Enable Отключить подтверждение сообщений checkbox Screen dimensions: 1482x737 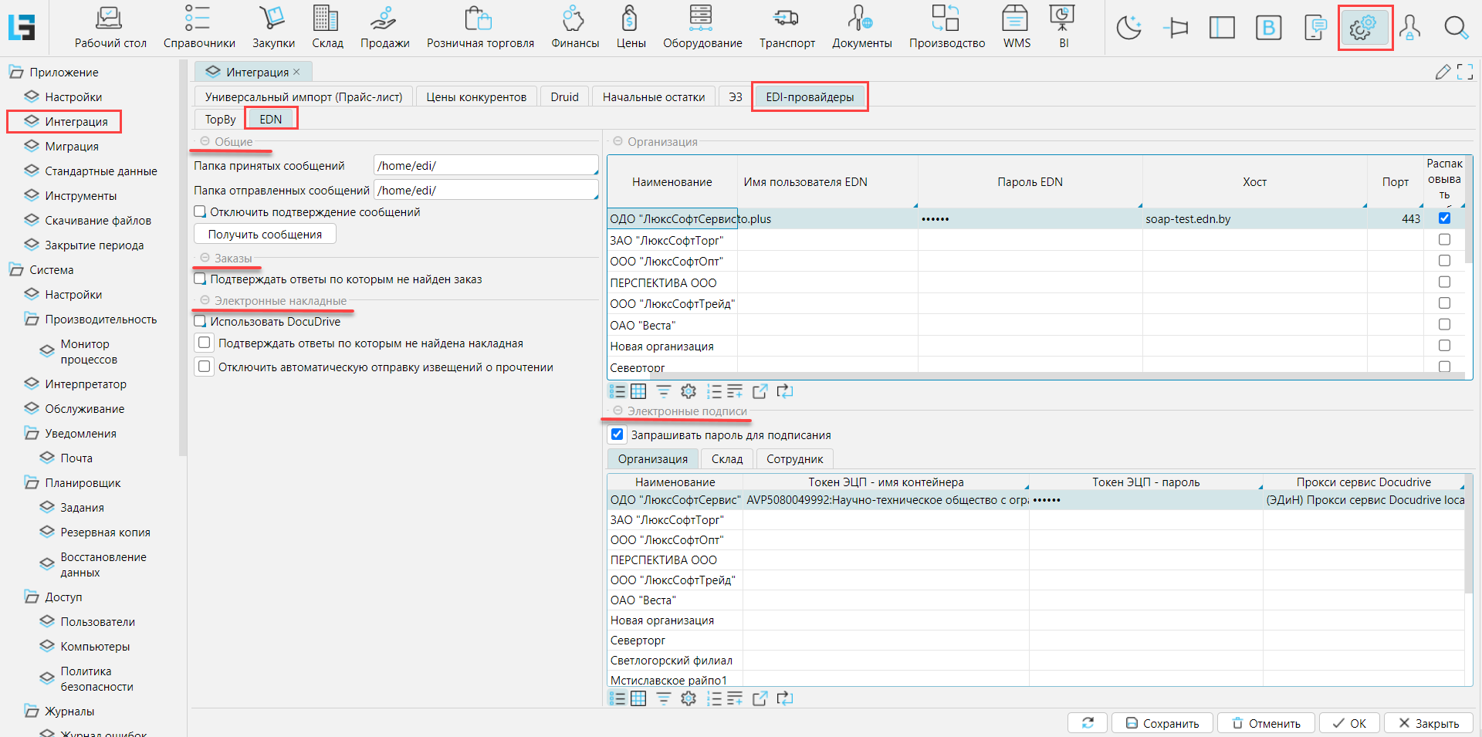pyautogui.click(x=201, y=212)
